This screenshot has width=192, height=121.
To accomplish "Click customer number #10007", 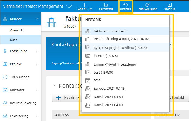I will coord(70,27).
